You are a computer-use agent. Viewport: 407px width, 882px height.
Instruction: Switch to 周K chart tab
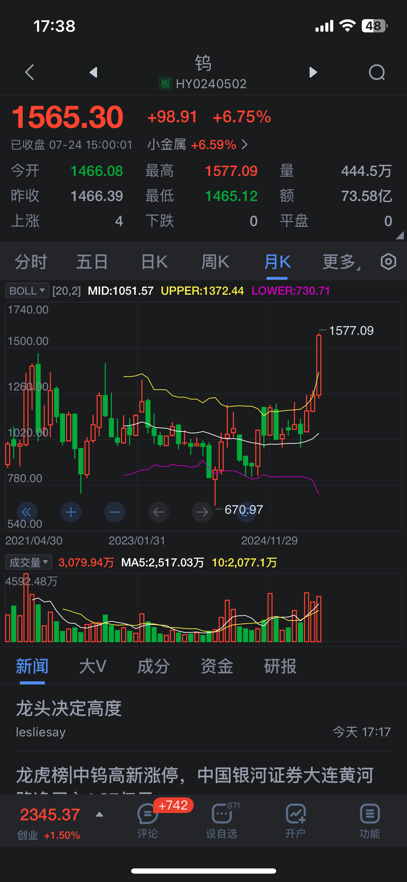click(x=216, y=262)
